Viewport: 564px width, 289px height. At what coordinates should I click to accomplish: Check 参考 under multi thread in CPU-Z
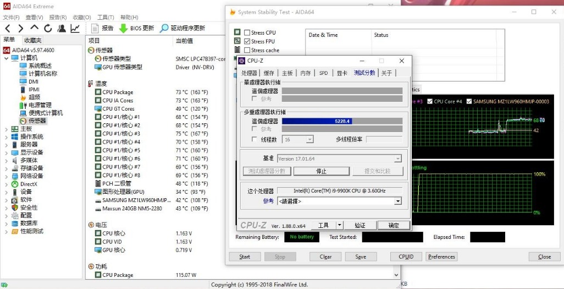[255, 129]
